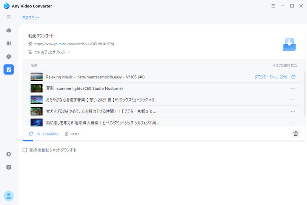
Task: Open the toolbox icon in the sidebar
Action: (x=9, y=30)
